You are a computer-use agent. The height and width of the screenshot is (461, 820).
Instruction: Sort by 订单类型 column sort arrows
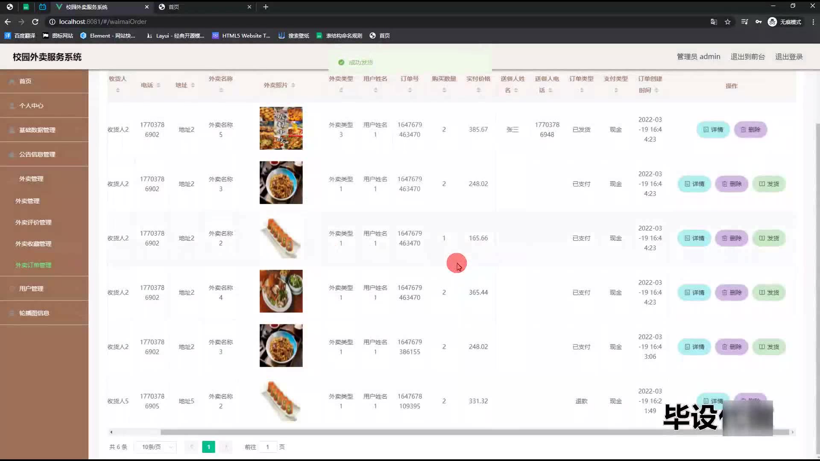coord(582,90)
